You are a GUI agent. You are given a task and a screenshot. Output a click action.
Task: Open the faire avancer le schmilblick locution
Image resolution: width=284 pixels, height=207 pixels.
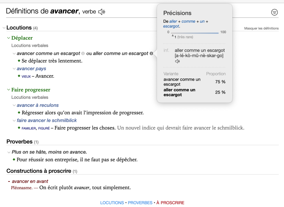pyautogui.click(x=47, y=120)
